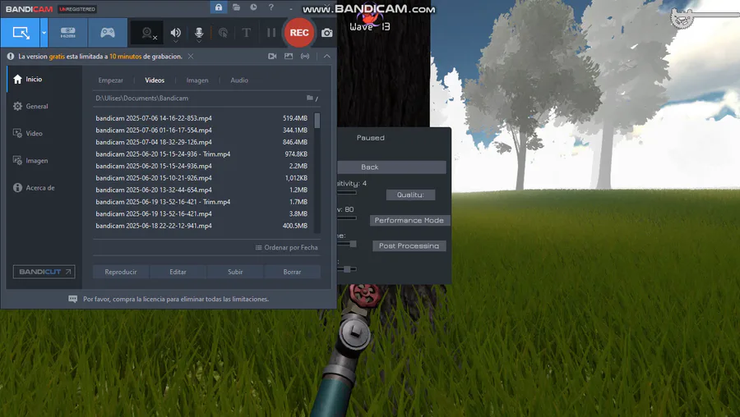The width and height of the screenshot is (740, 417).
Task: Toggle the text overlay T icon
Action: click(x=247, y=33)
